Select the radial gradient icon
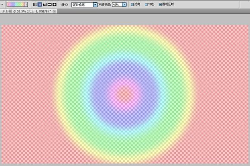 tap(40, 4)
